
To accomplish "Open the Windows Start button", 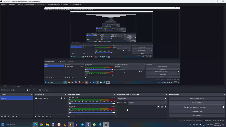I will (3, 124).
